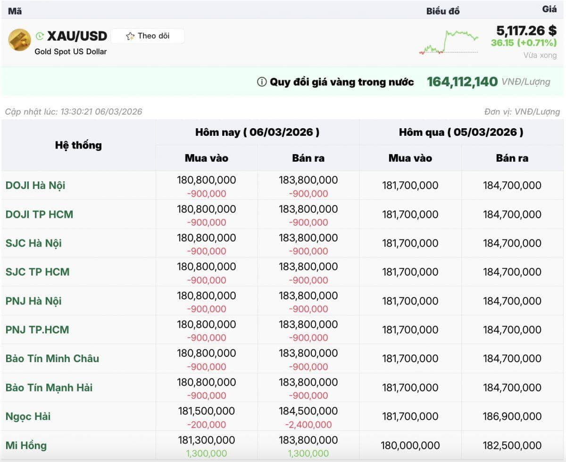566x462 pixels.
Task: Click Ngọc Hải buy change -200,000
Action: pos(207,425)
